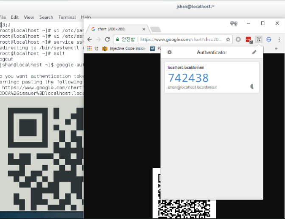Copy the 742438 verification code
This screenshot has height=219, width=285.
pos(188,78)
